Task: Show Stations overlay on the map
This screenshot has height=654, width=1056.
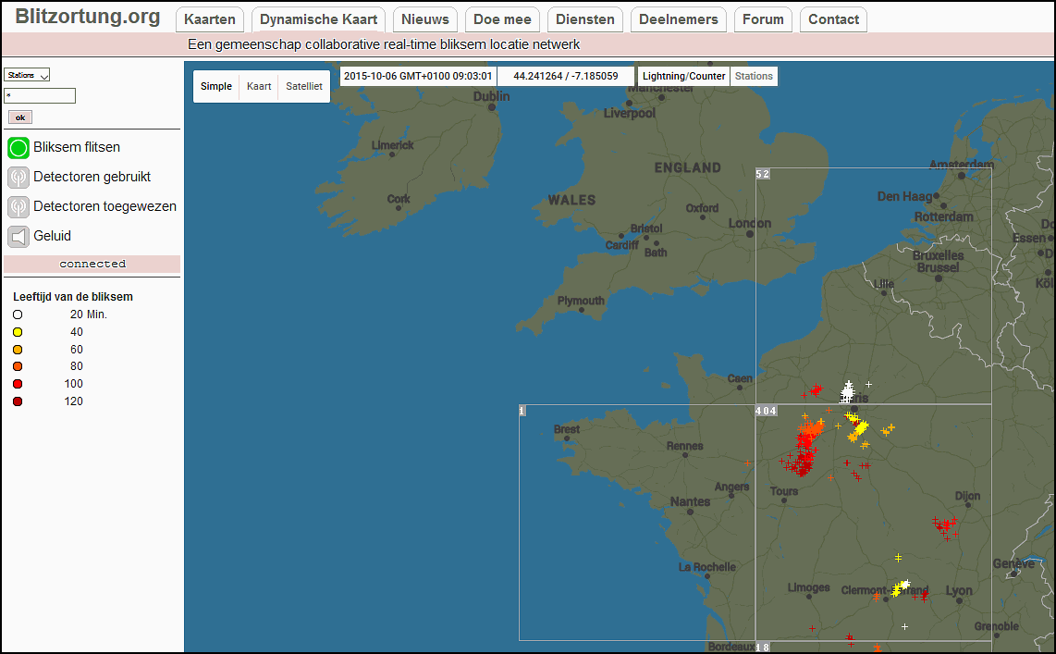Action: tap(754, 76)
